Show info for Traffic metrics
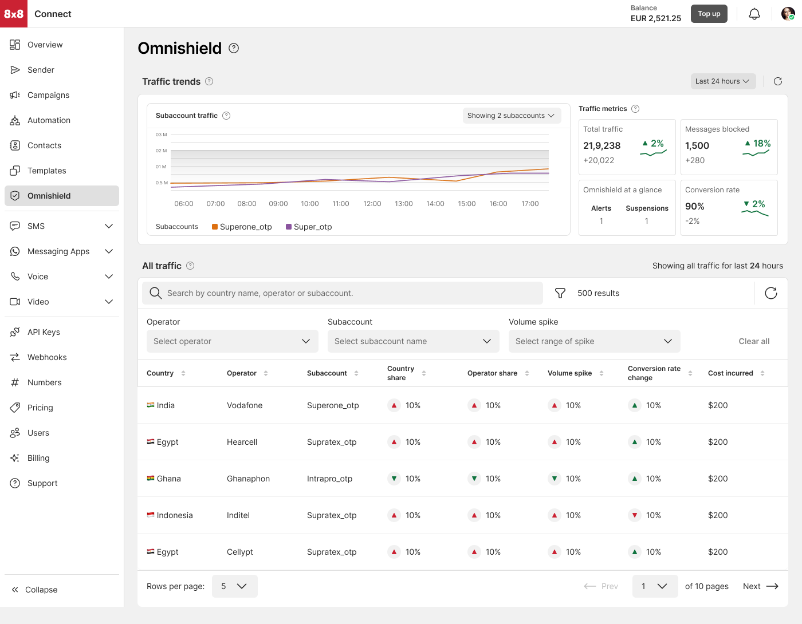802x624 pixels. pyautogui.click(x=635, y=109)
